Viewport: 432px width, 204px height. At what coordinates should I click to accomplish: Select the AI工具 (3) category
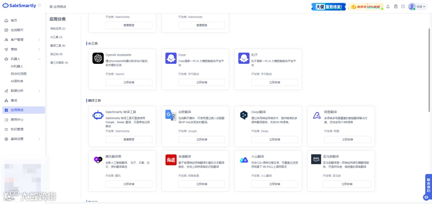[56, 37]
